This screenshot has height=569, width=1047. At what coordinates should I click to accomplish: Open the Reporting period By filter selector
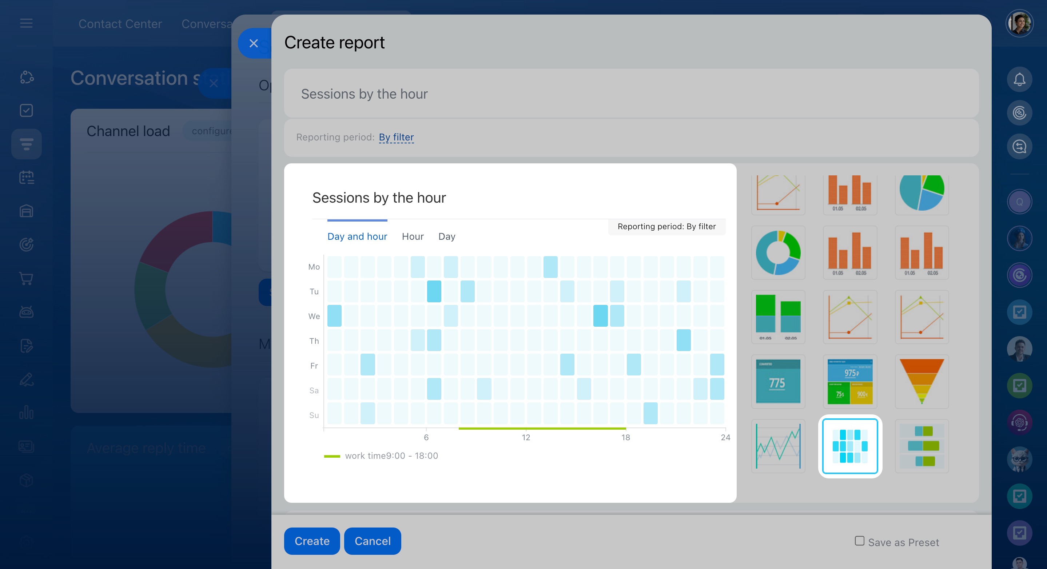pyautogui.click(x=396, y=138)
